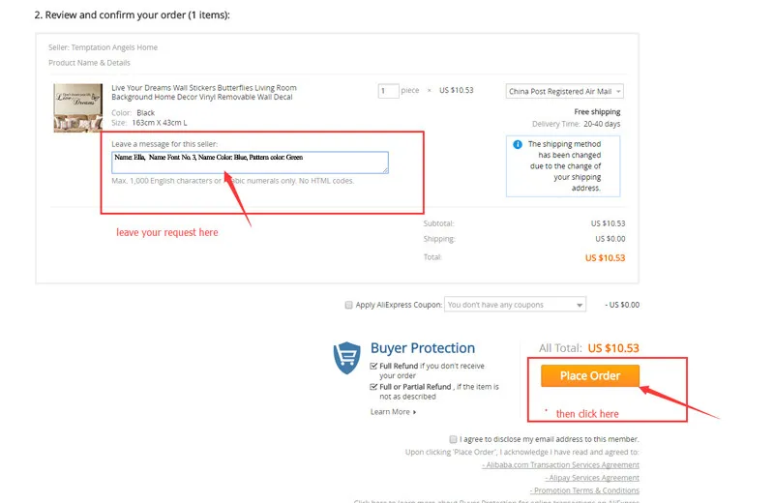Expand the coupons dropdown list

tap(515, 305)
